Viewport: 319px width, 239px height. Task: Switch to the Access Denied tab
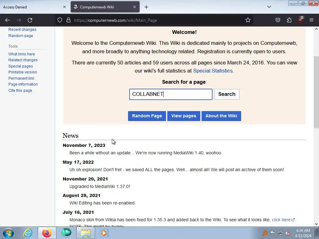35,7
